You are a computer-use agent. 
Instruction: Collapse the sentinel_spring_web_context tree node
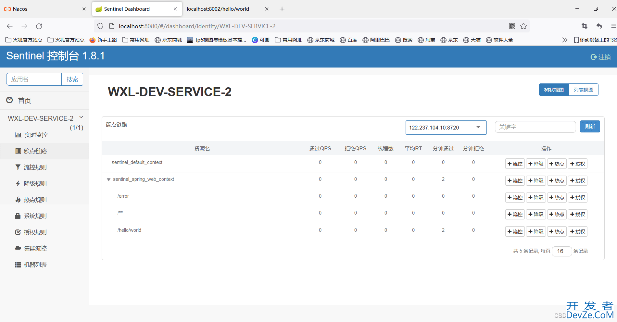(x=109, y=180)
